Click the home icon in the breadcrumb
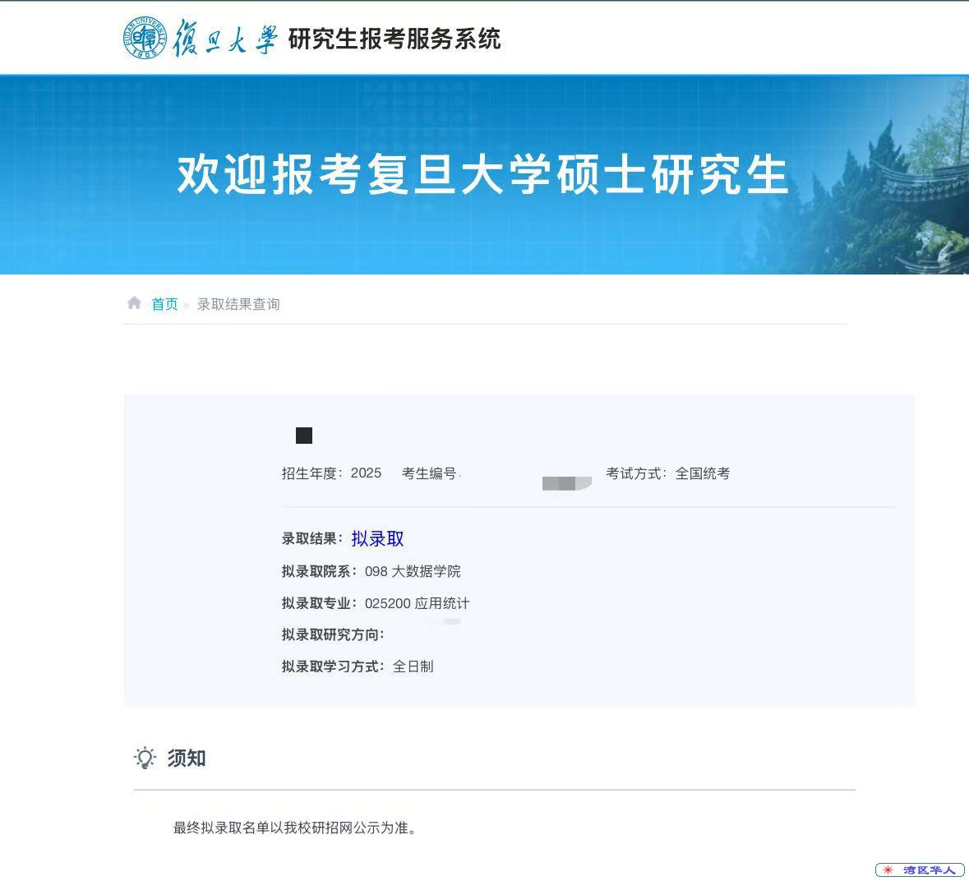The width and height of the screenshot is (969, 881). coord(134,303)
